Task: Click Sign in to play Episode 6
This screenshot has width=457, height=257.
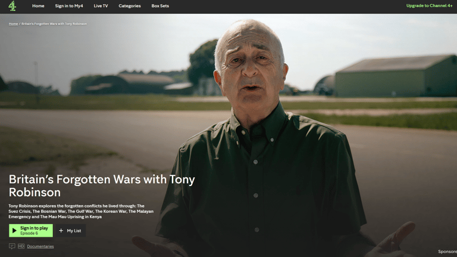Action: pos(31,231)
